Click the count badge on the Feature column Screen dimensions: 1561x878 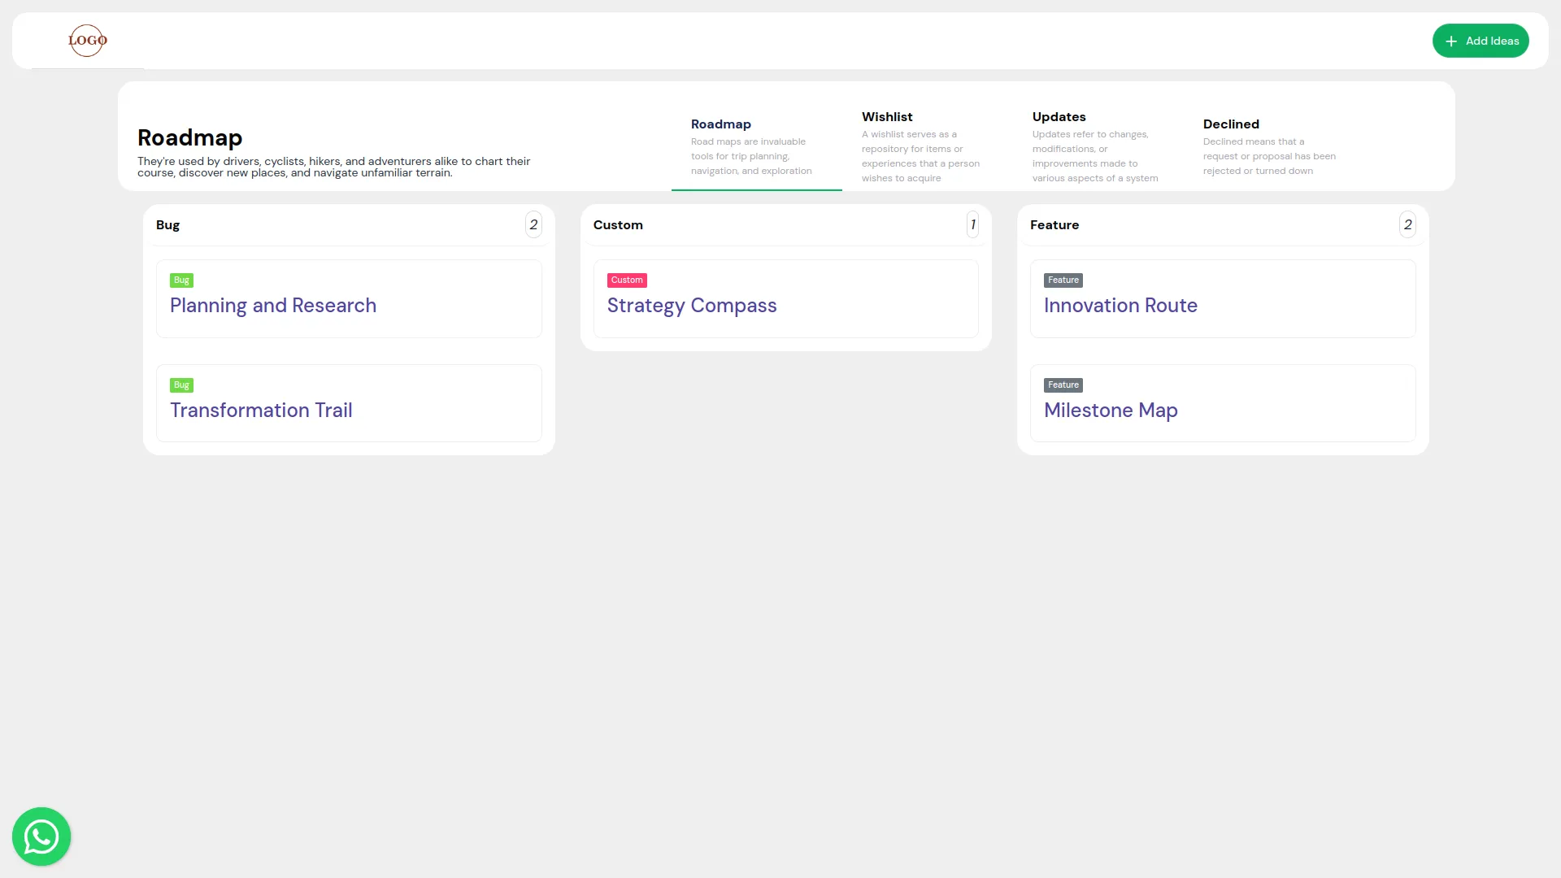[1407, 224]
